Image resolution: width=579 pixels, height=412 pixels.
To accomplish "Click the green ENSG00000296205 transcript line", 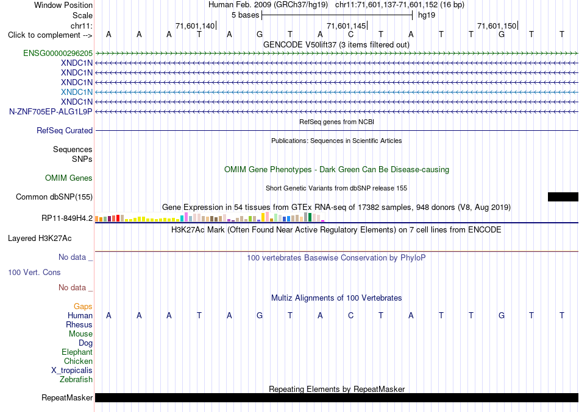I will pyautogui.click(x=336, y=54).
